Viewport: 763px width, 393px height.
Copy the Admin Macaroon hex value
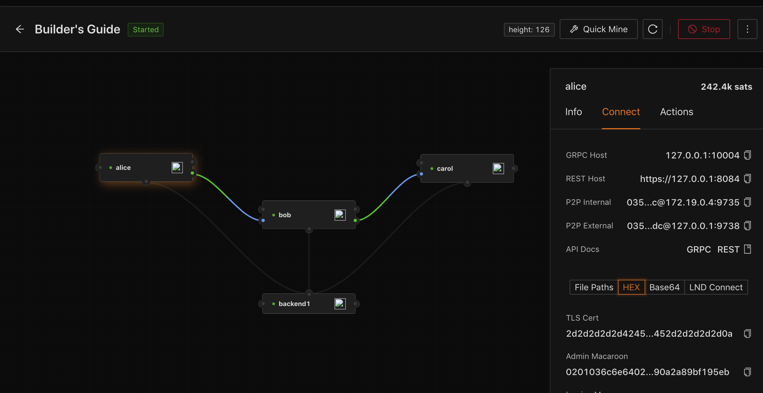[747, 372]
